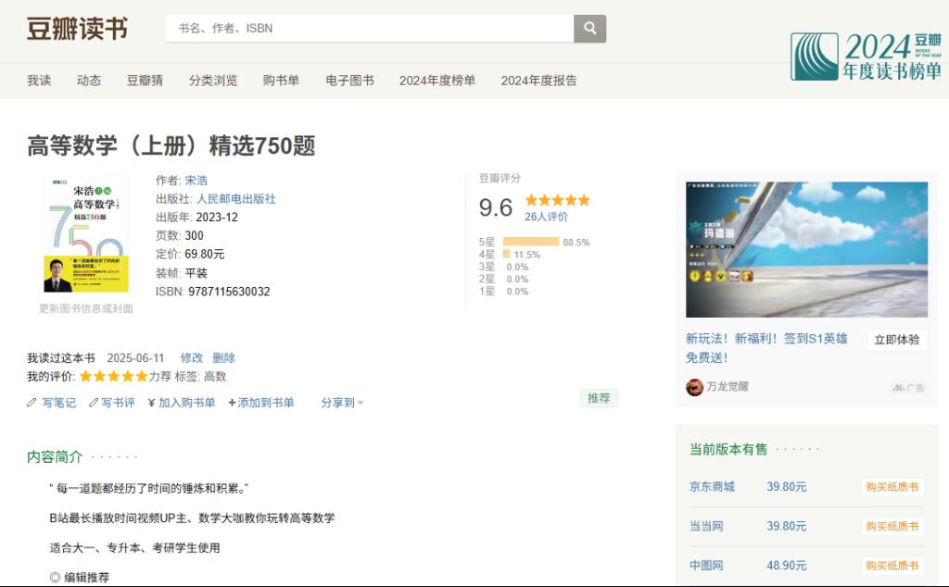Click the book title 高等数学（上册）精选750题
The width and height of the screenshot is (949, 587).
(171, 145)
